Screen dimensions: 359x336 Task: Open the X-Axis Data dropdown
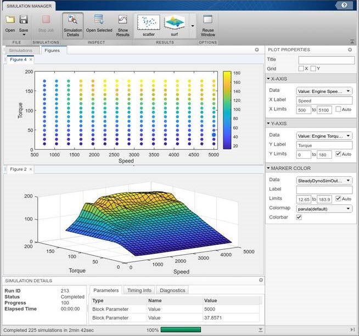[x=324, y=91]
